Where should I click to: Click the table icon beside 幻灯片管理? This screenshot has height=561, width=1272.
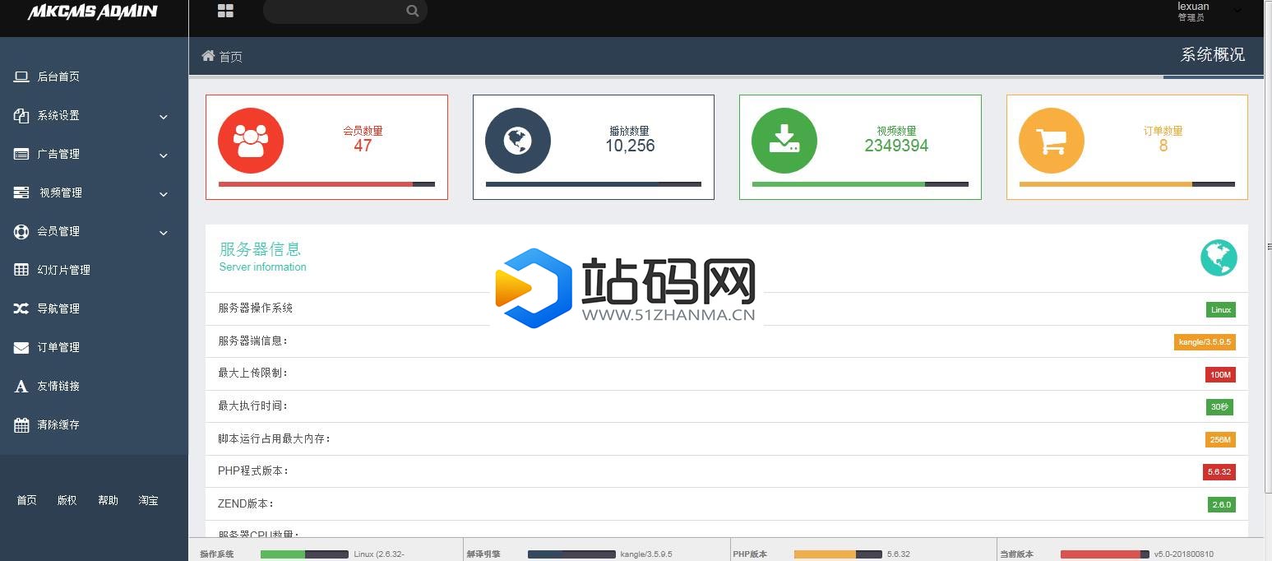pyautogui.click(x=21, y=270)
